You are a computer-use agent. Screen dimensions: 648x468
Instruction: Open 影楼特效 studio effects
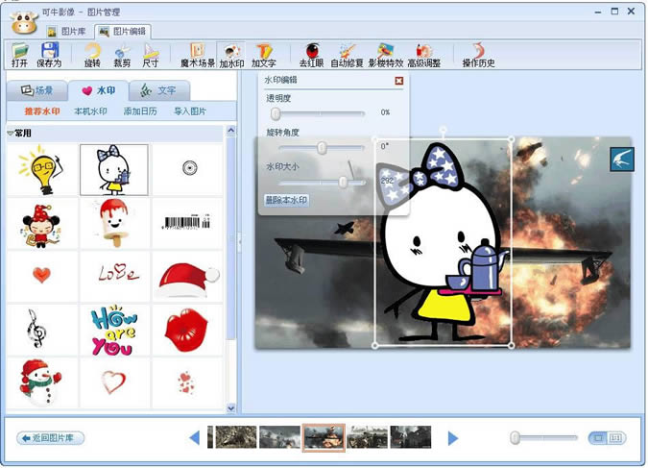pos(385,55)
